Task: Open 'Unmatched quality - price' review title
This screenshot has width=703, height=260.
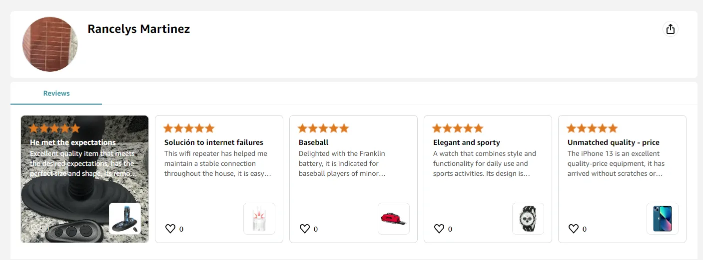Action: click(614, 142)
